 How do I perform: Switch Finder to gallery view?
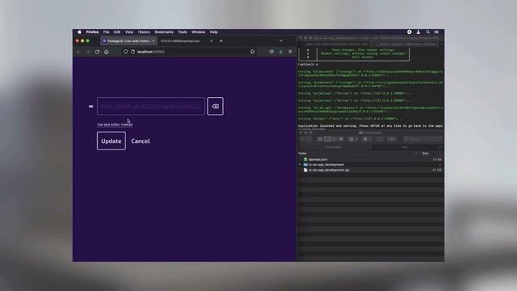coord(341,139)
